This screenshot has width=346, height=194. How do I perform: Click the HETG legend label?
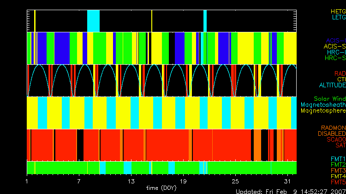pos(338,11)
